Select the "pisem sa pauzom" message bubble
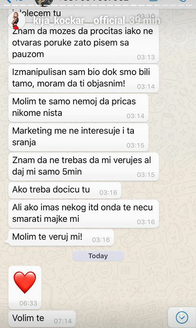 pyautogui.click(x=84, y=43)
